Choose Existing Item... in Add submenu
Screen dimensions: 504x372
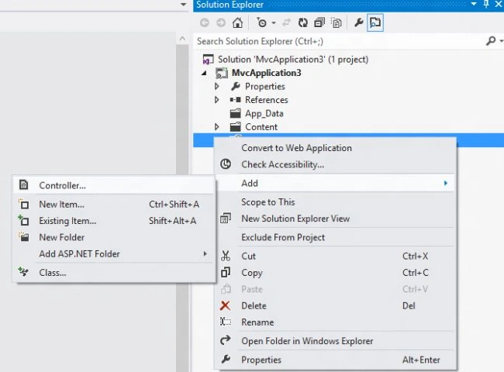(113, 221)
